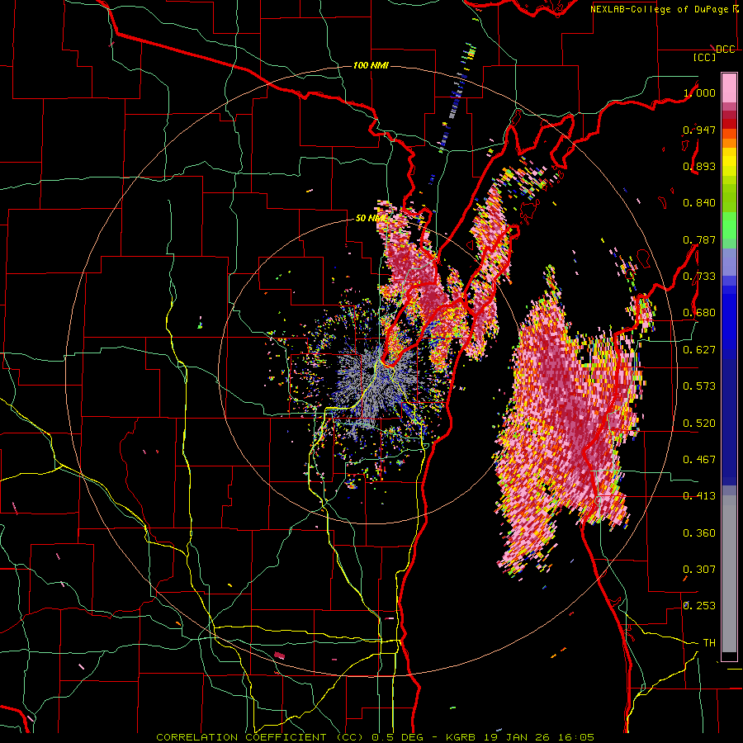
Task: Click the 0.840 legend value
Action: coord(699,203)
